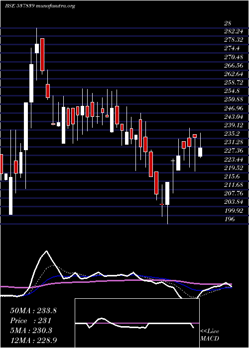Click the 211.68 price axis label
Screen dimensions: 249x348
[x=233, y=185]
